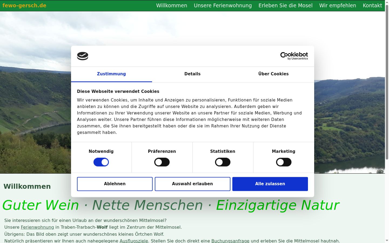Click the Statistiken category label
The width and height of the screenshot is (389, 243).
(x=223, y=151)
